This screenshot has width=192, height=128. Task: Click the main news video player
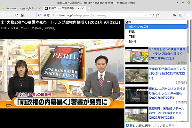coord(62,74)
